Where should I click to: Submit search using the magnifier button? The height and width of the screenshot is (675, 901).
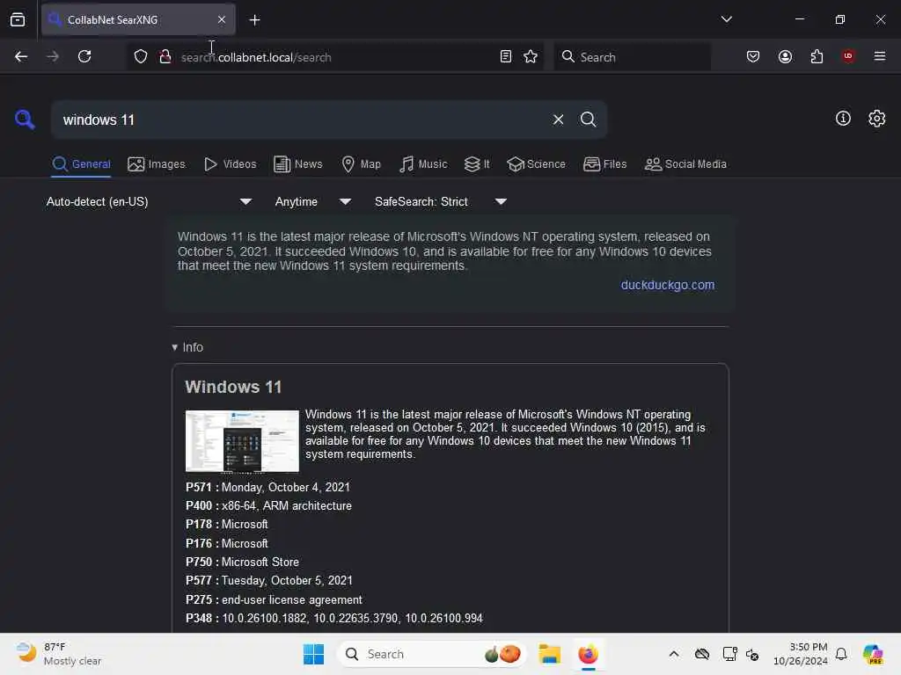point(588,120)
